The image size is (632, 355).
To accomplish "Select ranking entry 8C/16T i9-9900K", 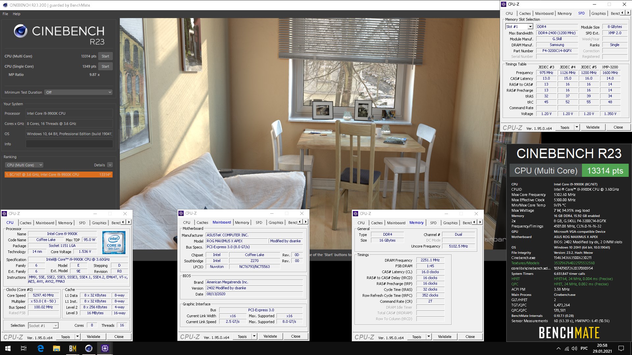I will click(x=59, y=175).
